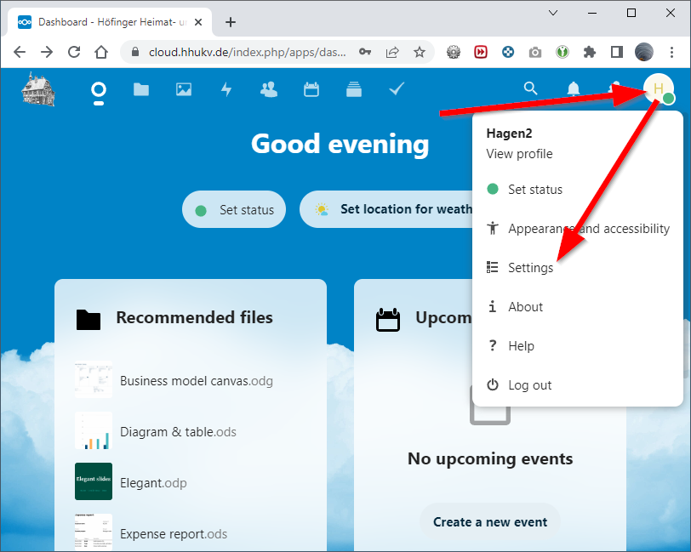Click the browser address bar
Screen dimensions: 691x552
point(247,52)
